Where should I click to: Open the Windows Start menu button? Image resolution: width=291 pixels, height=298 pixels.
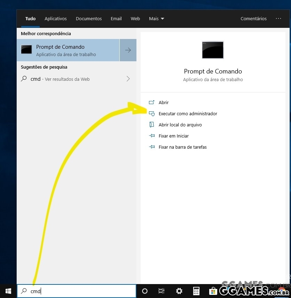pos(8,291)
